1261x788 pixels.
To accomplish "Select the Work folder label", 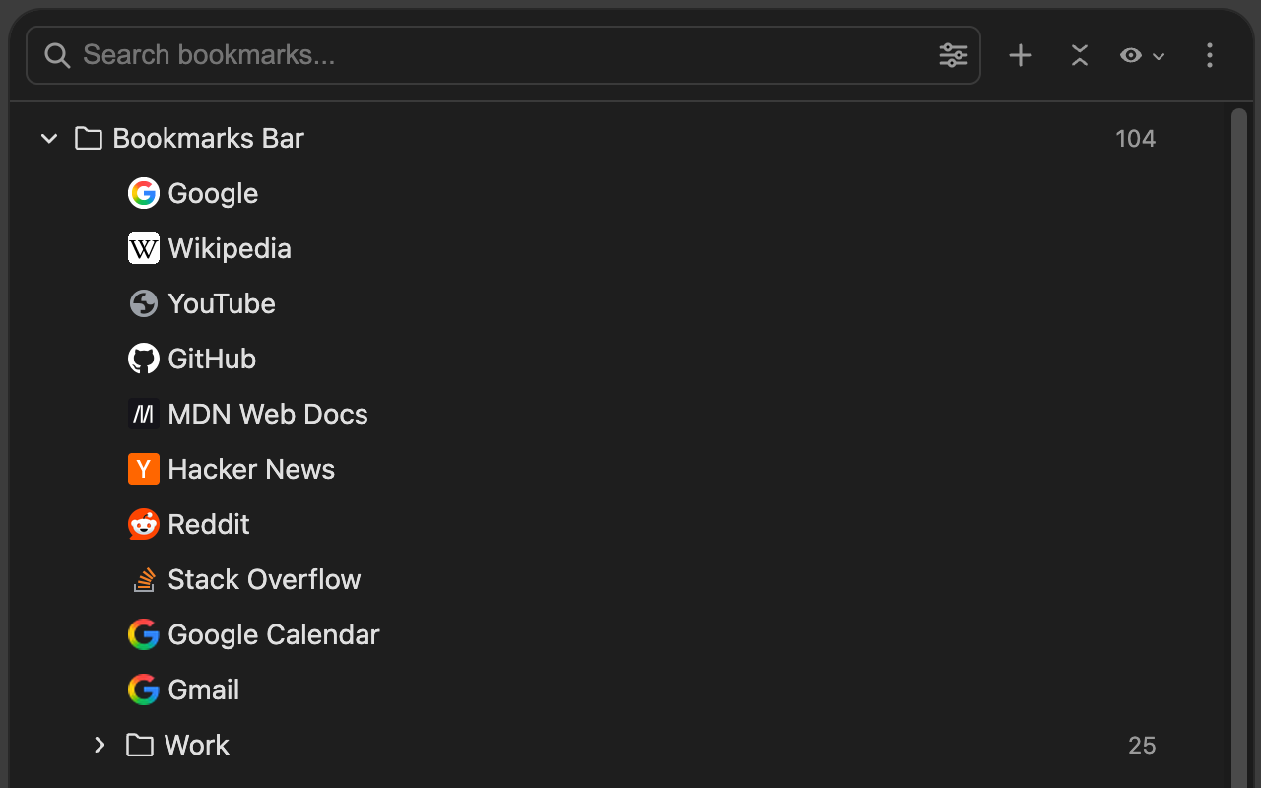I will point(196,745).
